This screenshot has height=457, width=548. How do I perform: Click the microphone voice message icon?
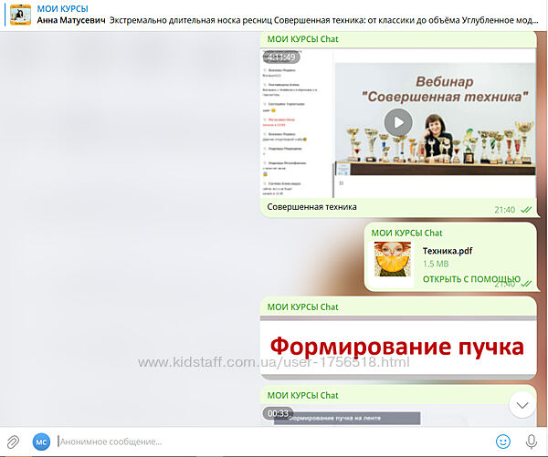[532, 441]
